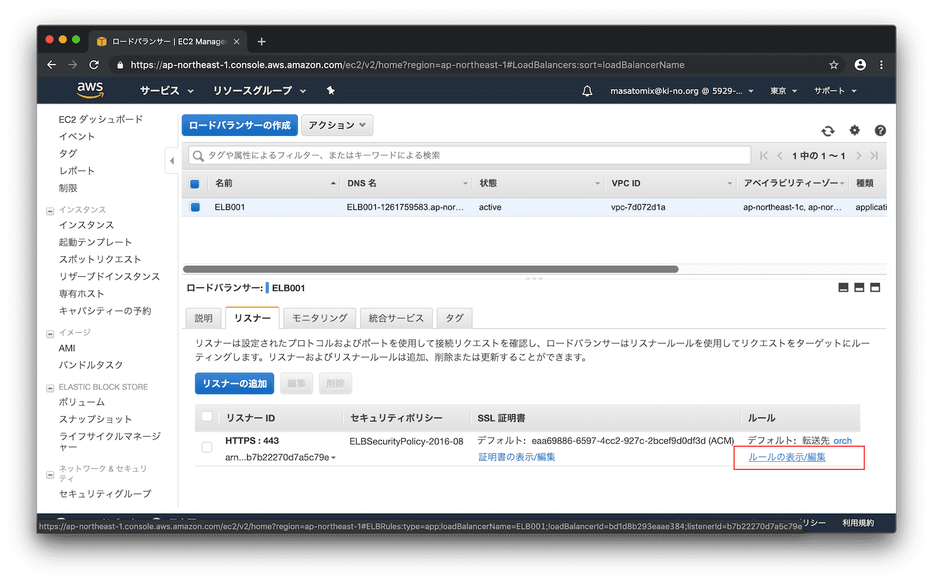Open the help question mark icon
The image size is (933, 582).
(880, 131)
